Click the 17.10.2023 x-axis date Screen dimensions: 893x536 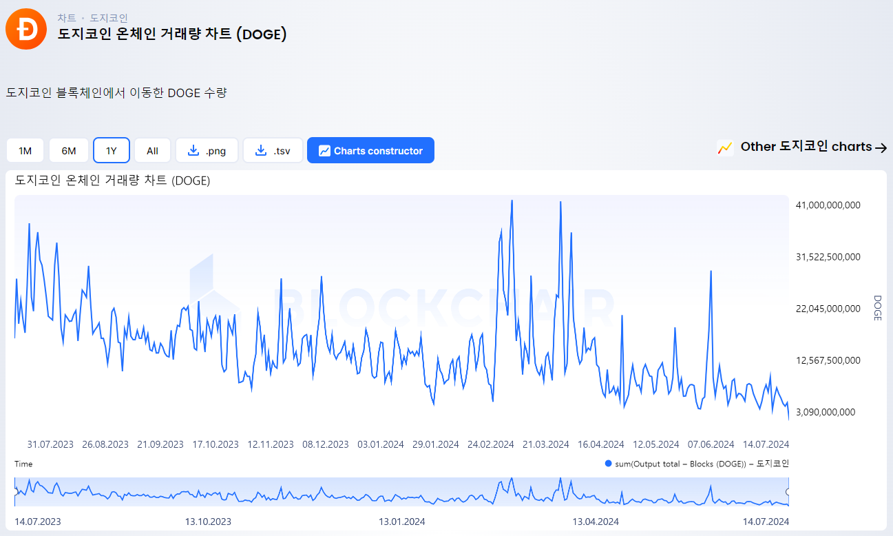[216, 444]
